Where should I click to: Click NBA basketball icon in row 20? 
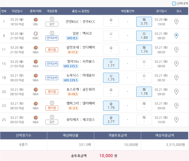[x=36, y=90]
